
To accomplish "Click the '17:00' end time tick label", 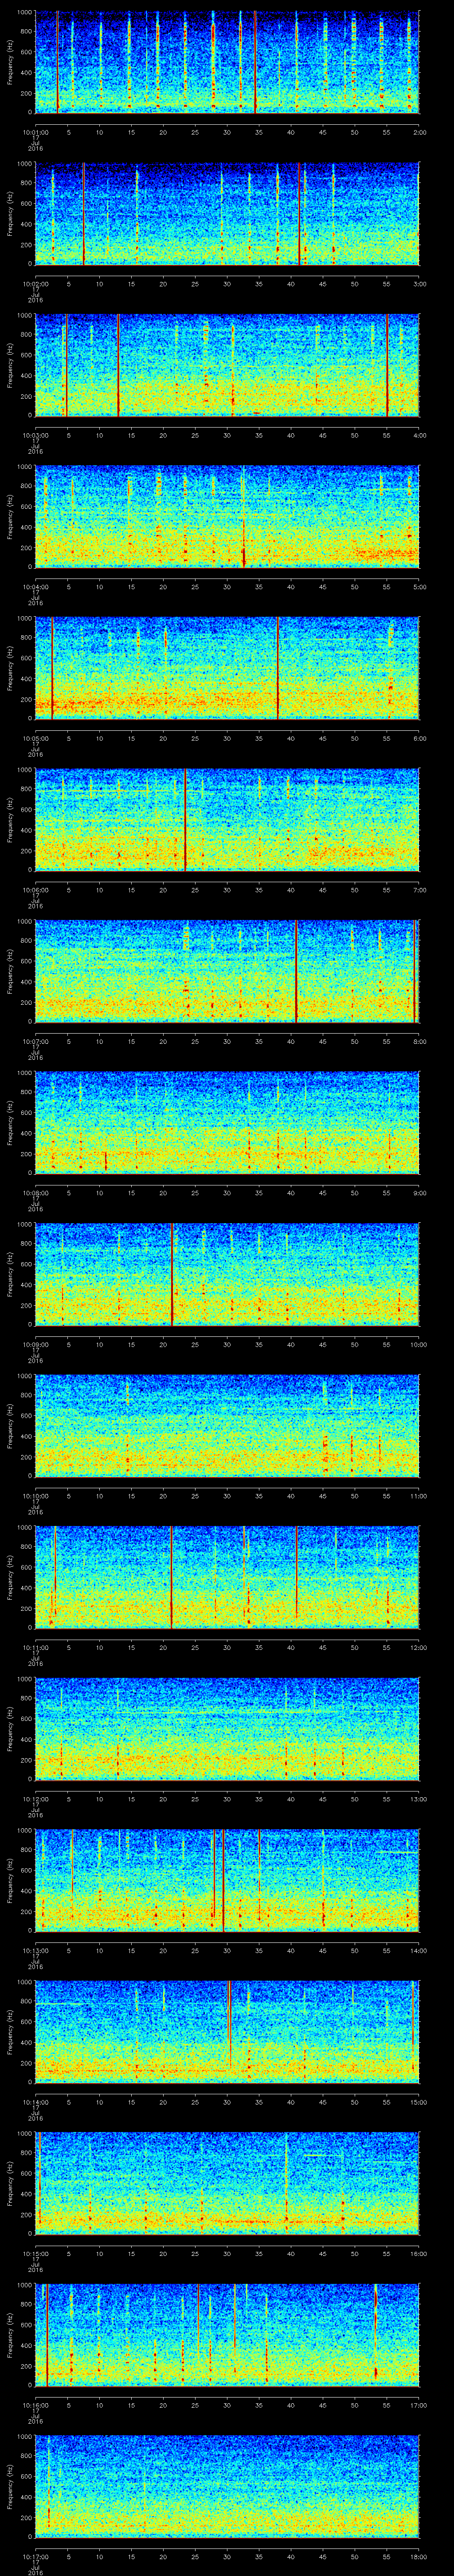I will coord(419,2405).
